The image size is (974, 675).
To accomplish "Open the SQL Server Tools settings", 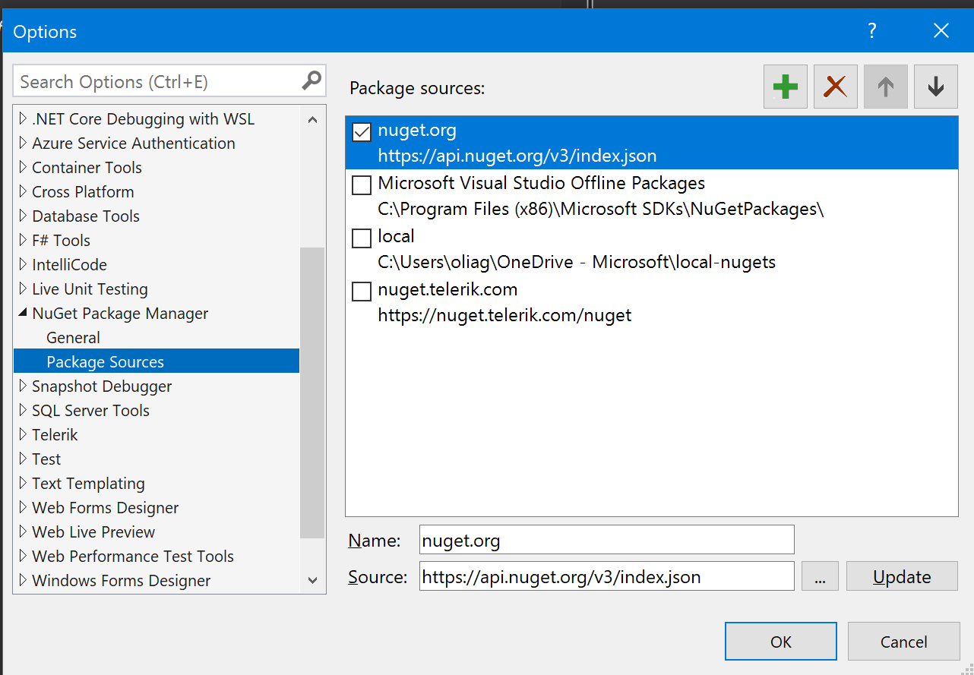I will click(90, 410).
